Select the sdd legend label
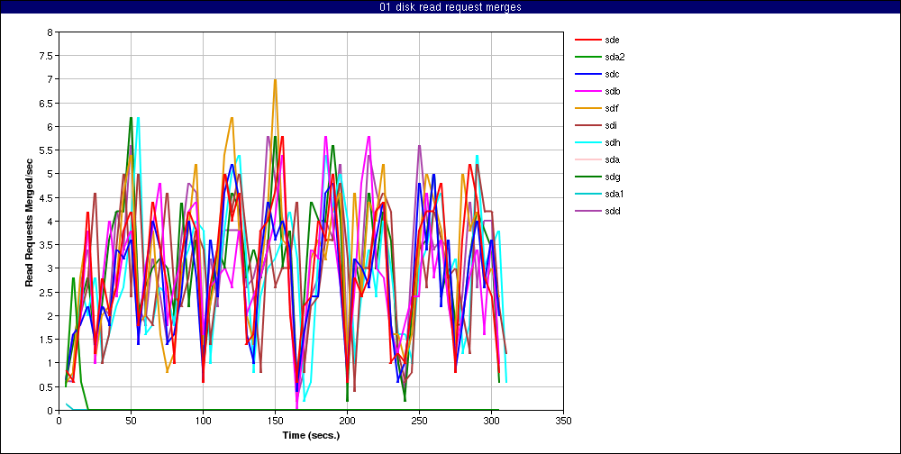Image resolution: width=901 pixels, height=454 pixels. (x=612, y=211)
